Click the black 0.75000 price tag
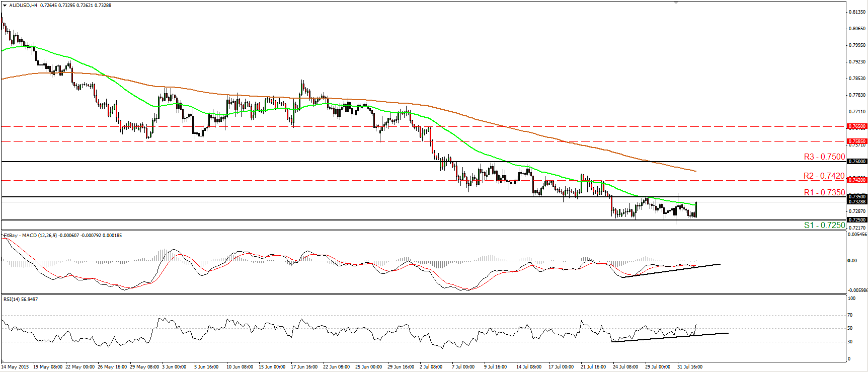This screenshot has height=372, width=868. pos(857,162)
